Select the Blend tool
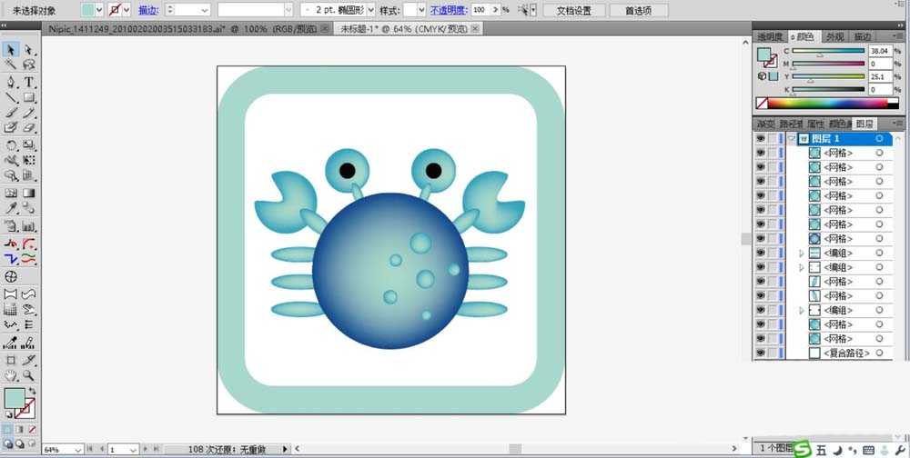 [29, 207]
